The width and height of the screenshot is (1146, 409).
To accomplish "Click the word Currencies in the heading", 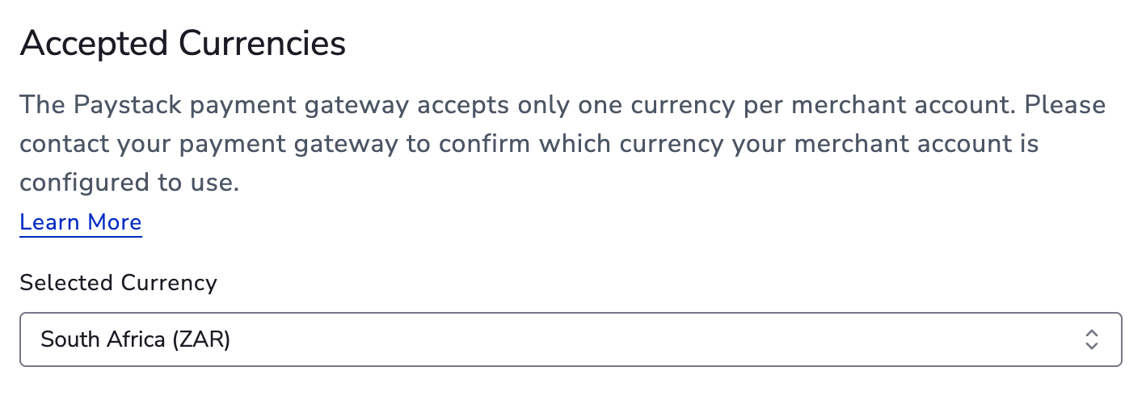I will point(263,44).
